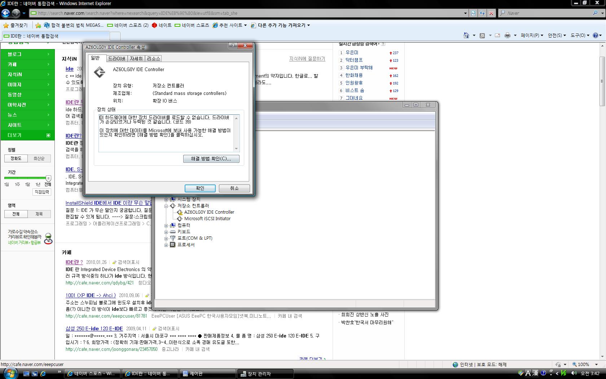This screenshot has height=379, width=606.
Task: Click the show desktop quick launch icon
Action: click(x=26, y=374)
